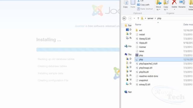193x108 pixels.
Task: Expand chevron between server and php
Action: pyautogui.click(x=155, y=18)
